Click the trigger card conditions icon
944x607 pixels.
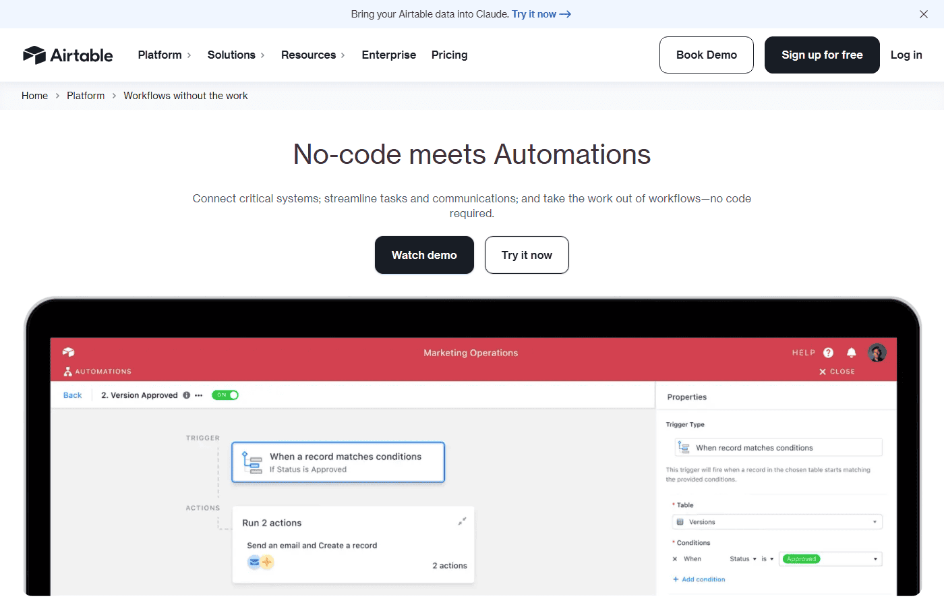(x=252, y=463)
